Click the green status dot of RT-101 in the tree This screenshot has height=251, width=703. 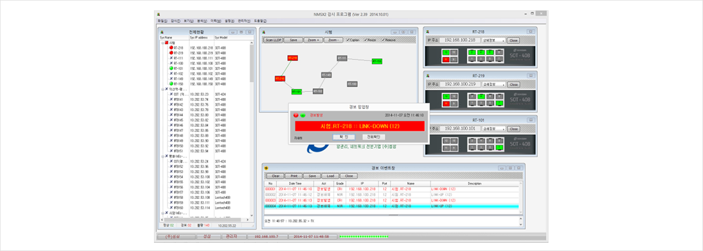click(172, 68)
